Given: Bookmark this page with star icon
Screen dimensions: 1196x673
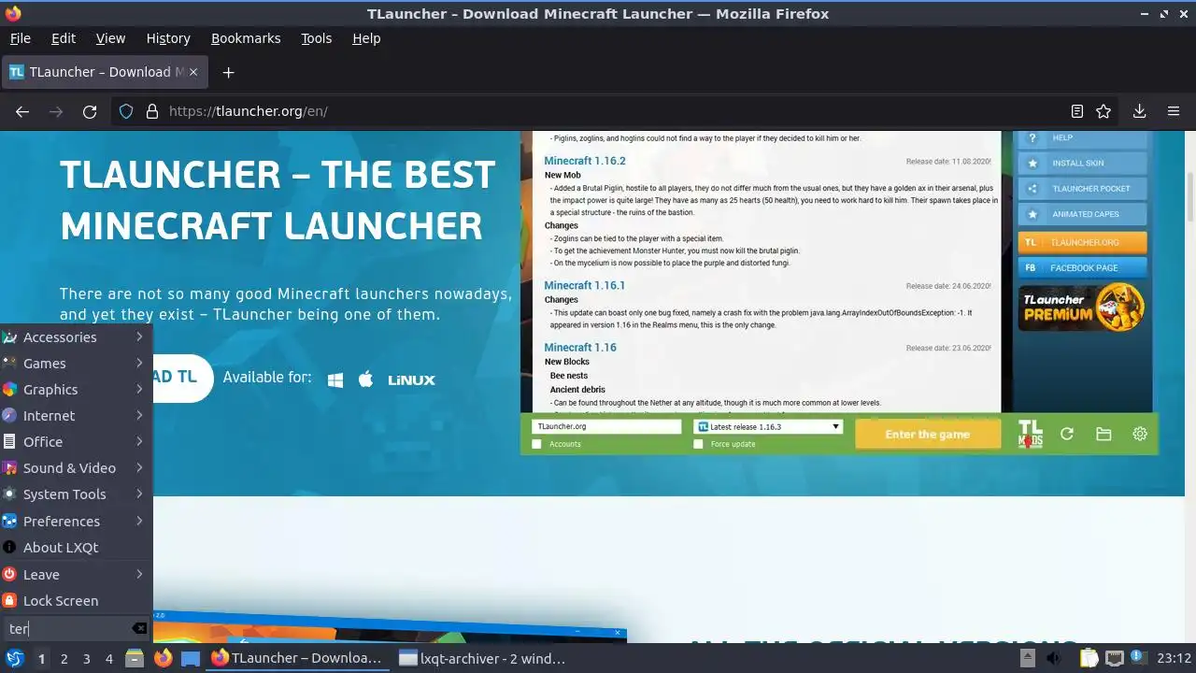Looking at the screenshot, I should (x=1103, y=111).
